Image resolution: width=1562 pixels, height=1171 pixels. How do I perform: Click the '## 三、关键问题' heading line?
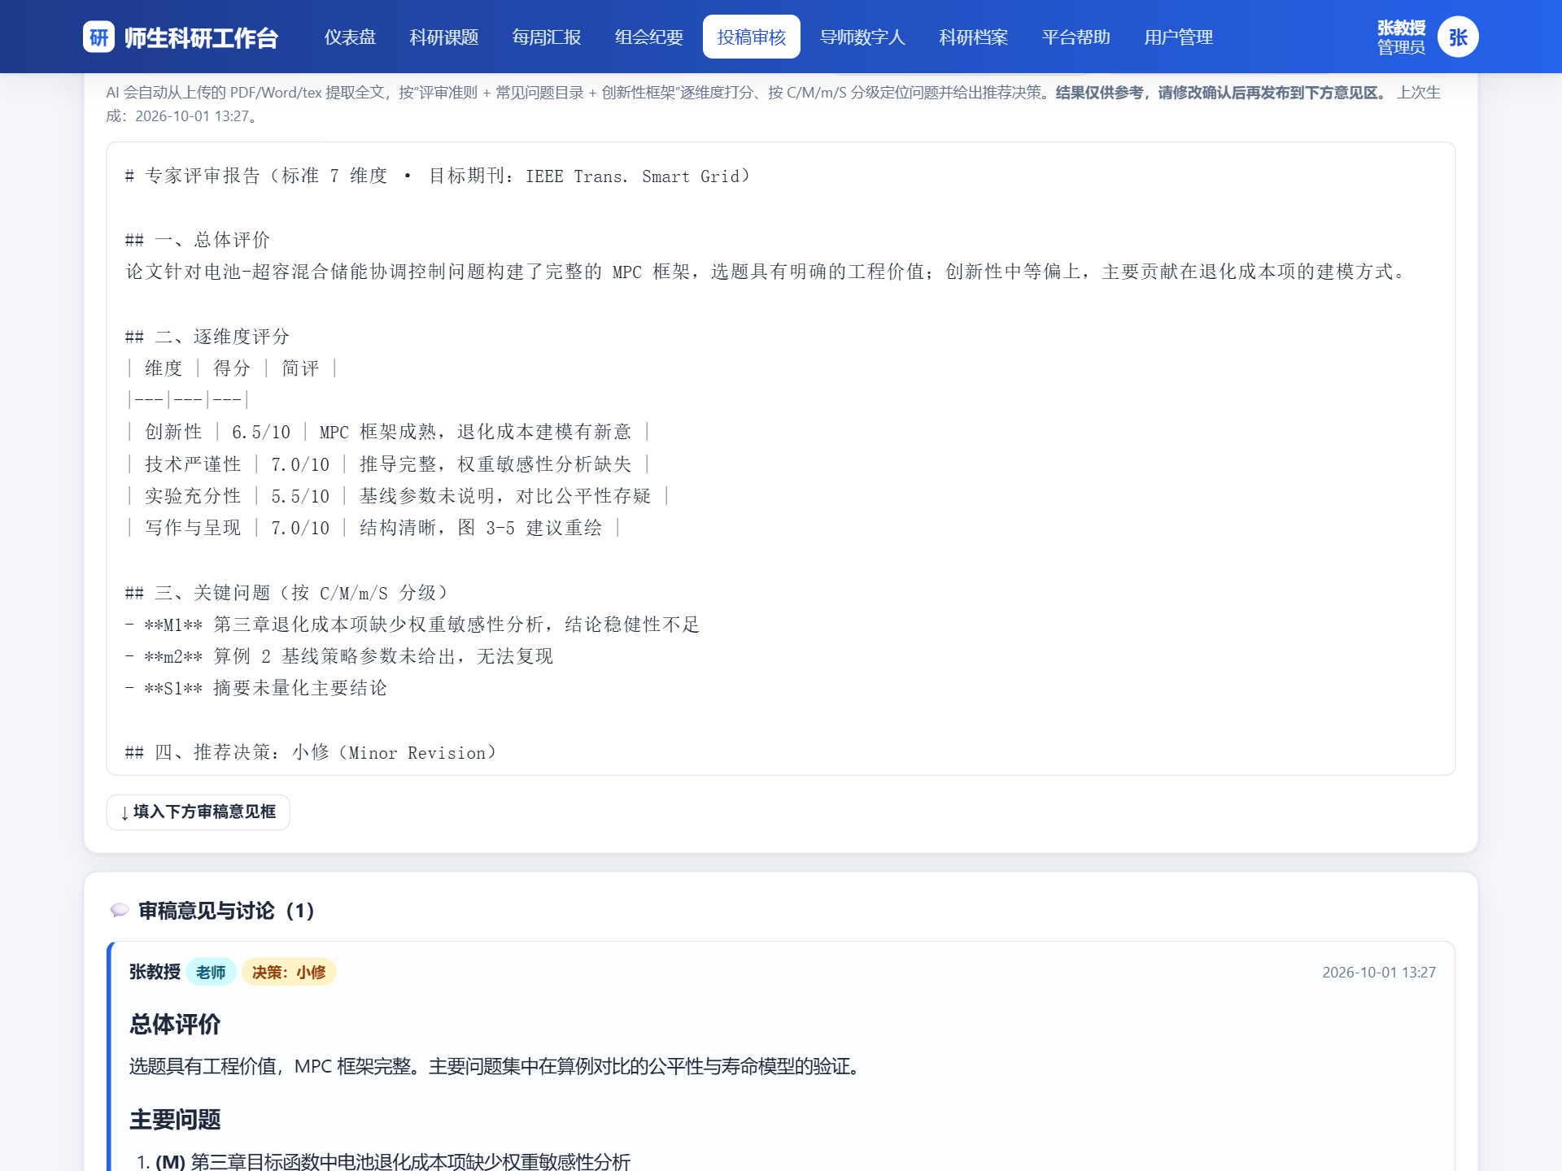(286, 593)
